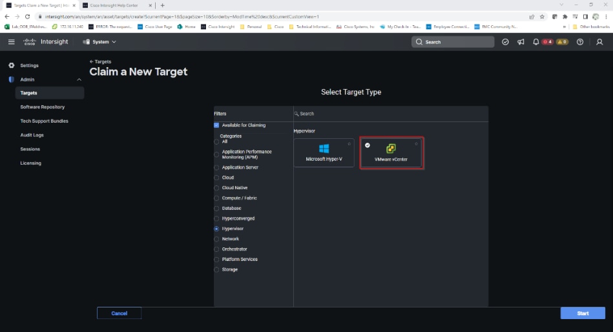Click the browser forward arrow
613x332 pixels.
tap(17, 16)
